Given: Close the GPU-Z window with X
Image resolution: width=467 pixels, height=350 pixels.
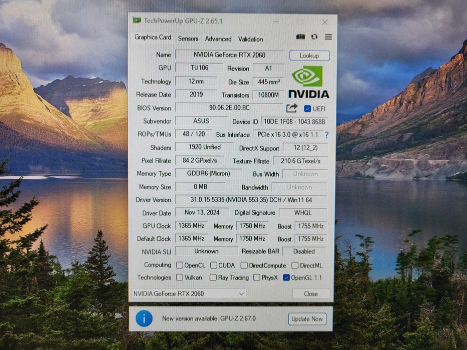Looking at the screenshot, I should (x=325, y=22).
